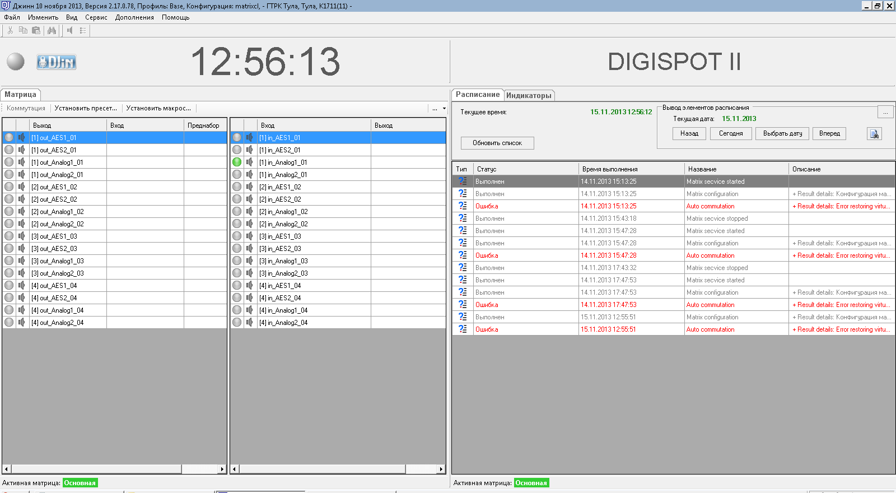Click the Коммутация toolbar button

(26, 108)
